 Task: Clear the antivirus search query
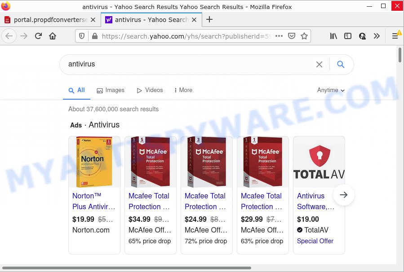click(x=319, y=64)
